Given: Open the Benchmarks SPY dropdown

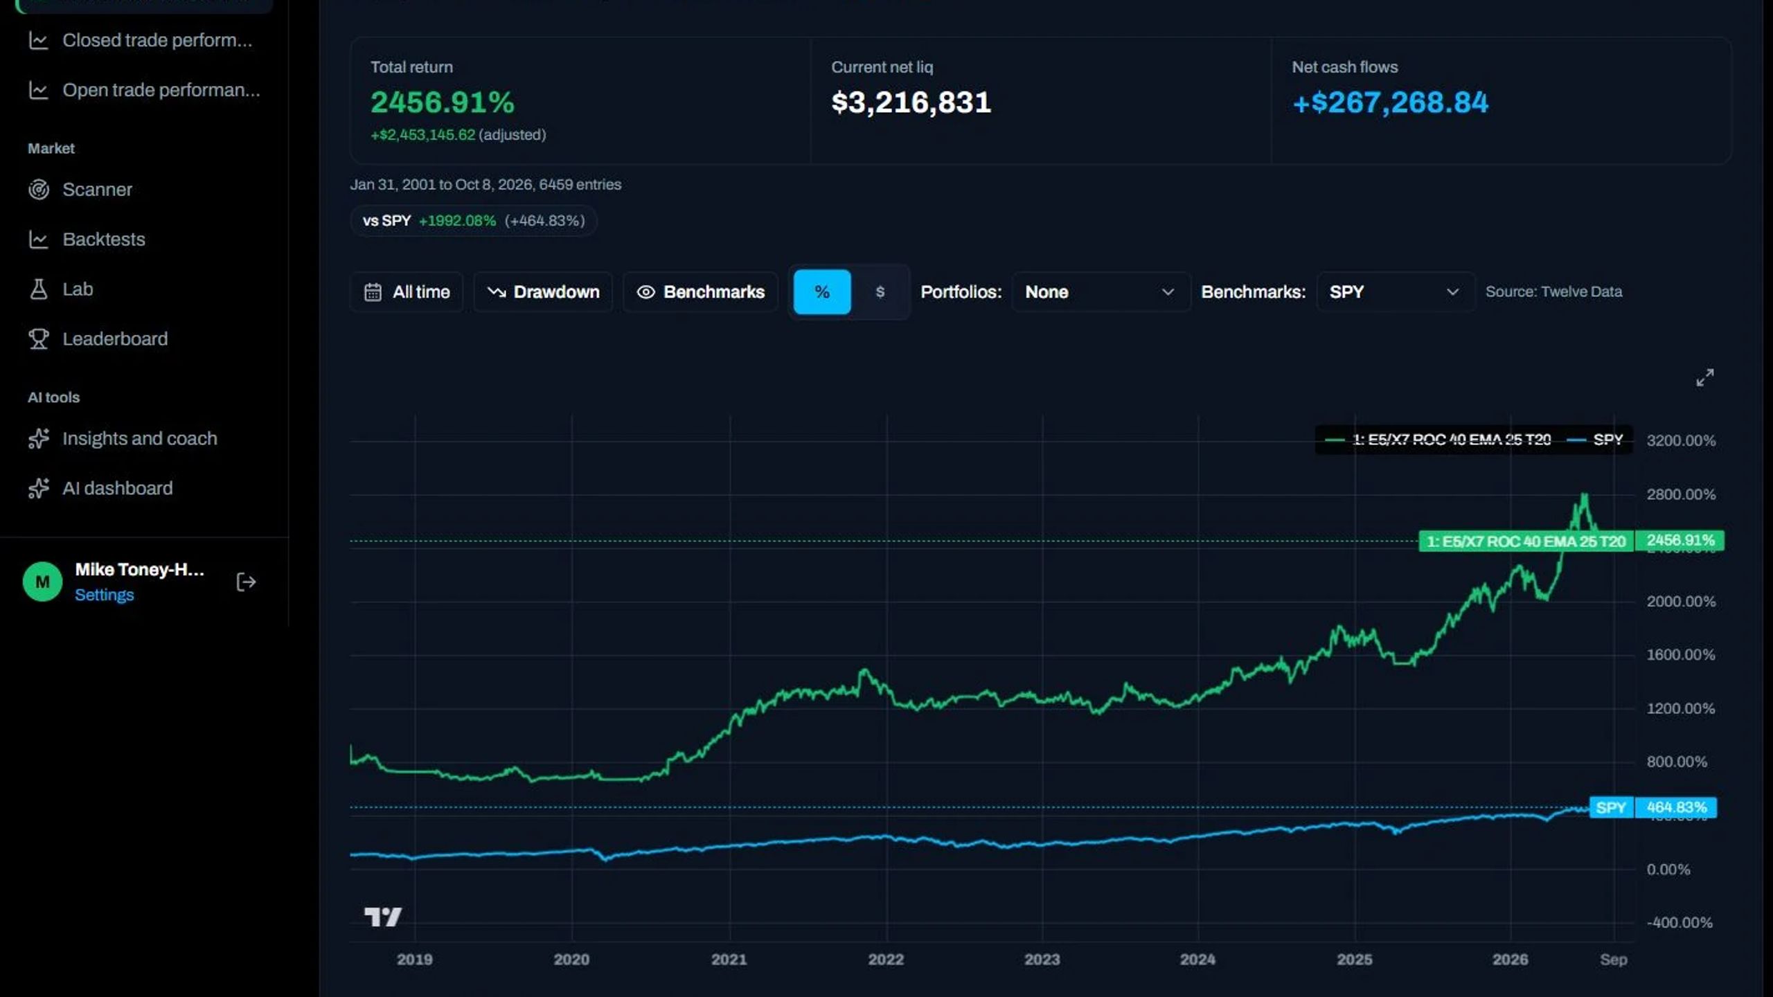Looking at the screenshot, I should 1396,292.
